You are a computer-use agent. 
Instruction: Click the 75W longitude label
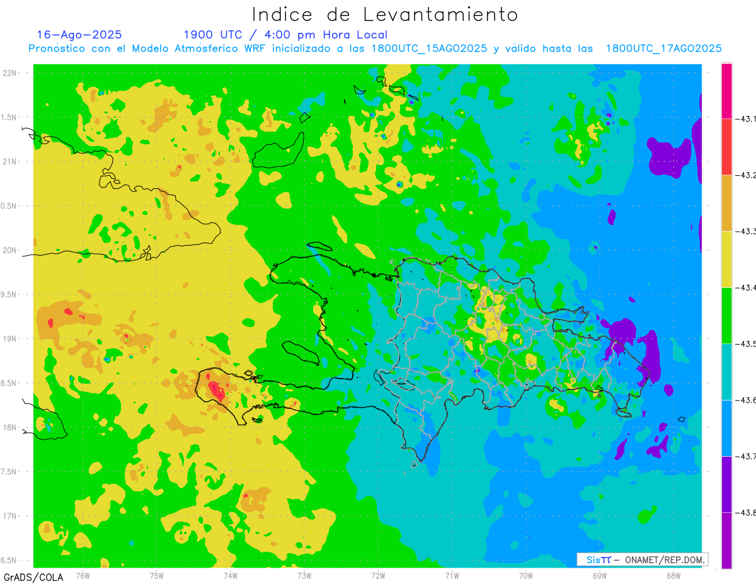157,575
